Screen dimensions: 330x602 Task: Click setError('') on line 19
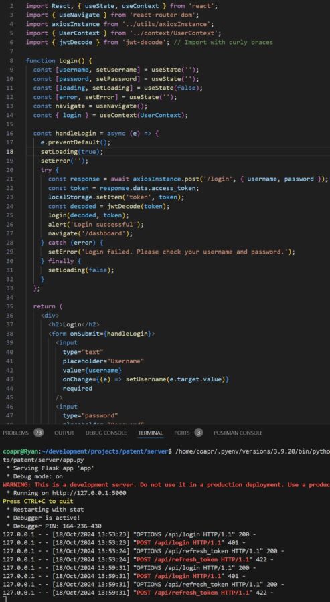64,161
